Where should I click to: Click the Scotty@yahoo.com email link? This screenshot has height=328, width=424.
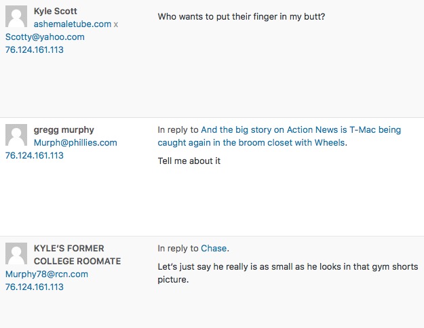(x=45, y=37)
